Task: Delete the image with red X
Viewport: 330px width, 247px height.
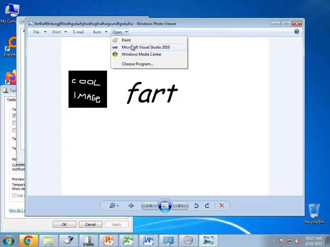Action: [x=222, y=206]
